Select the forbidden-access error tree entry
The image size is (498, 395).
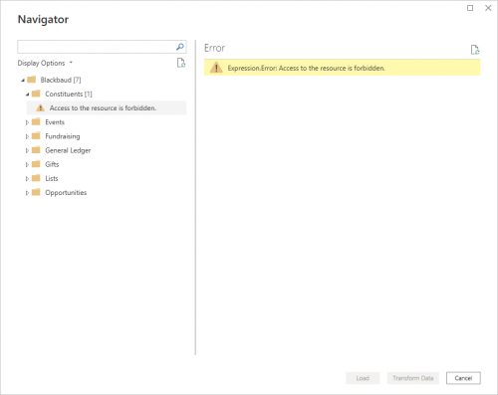[107, 107]
